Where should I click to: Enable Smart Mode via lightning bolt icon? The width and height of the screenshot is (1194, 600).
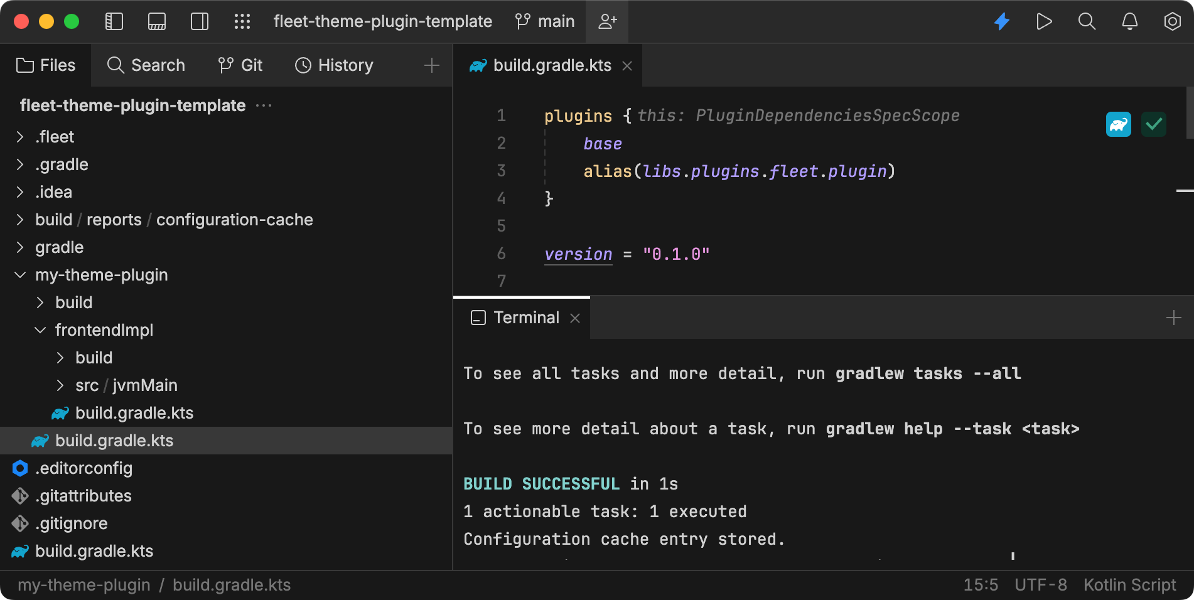[1001, 21]
